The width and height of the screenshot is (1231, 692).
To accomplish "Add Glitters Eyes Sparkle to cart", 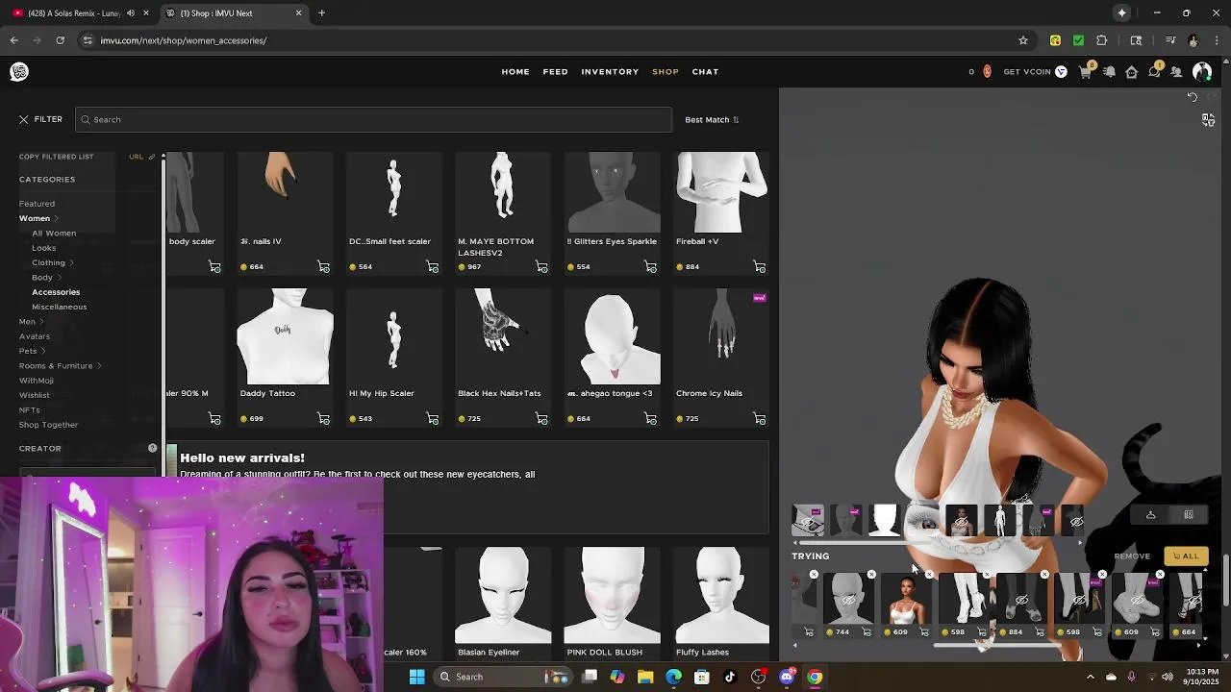I will [651, 267].
